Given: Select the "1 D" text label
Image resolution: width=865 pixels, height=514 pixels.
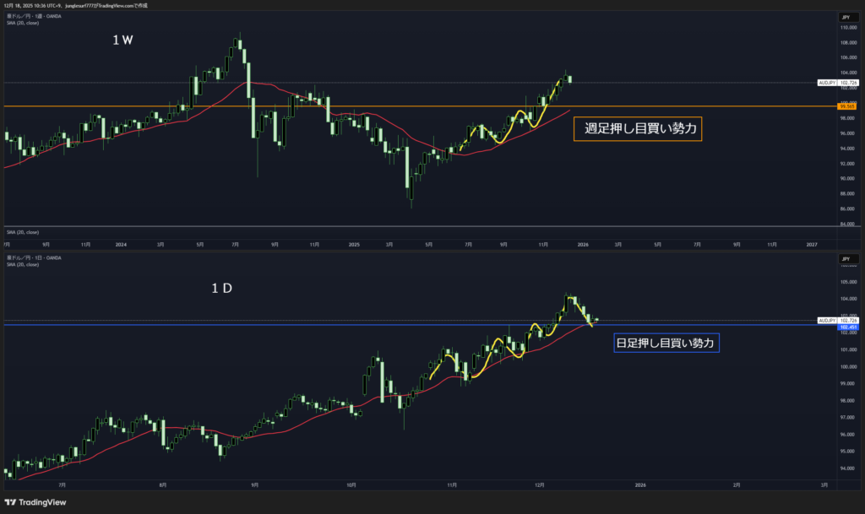Looking at the screenshot, I should [x=221, y=288].
